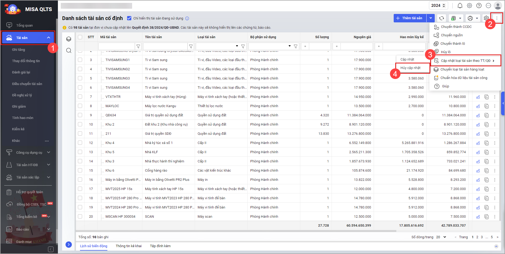The width and height of the screenshot is (505, 254).
Task: Click the layers icon beside table
Action: coord(69,39)
